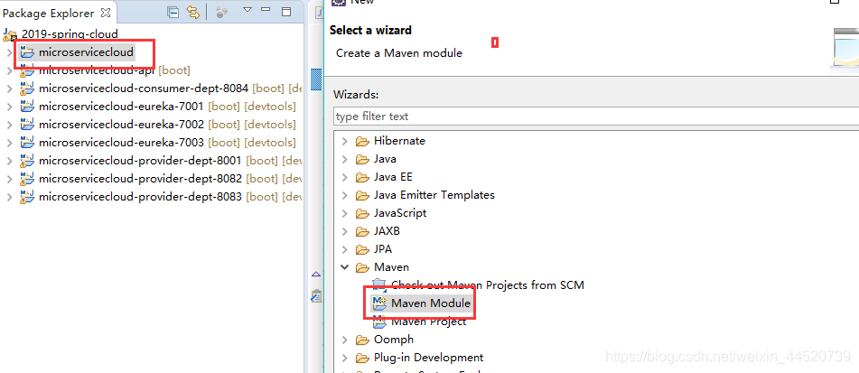The width and height of the screenshot is (859, 373).
Task: Select the Package Explorer tab title
Action: [x=48, y=14]
